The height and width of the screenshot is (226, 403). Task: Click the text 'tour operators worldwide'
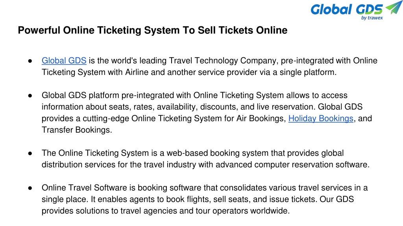[x=242, y=211]
